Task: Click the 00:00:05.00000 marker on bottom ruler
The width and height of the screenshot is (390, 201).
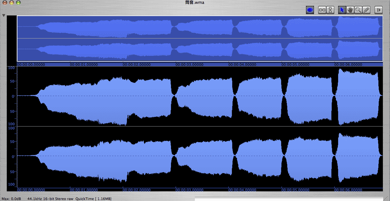Action: point(295,190)
